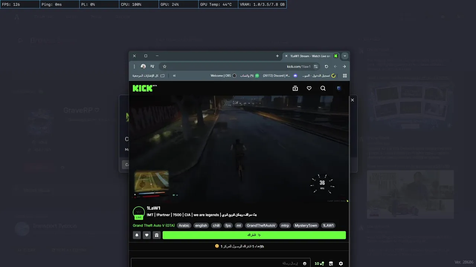Viewport: 476px width, 267px height.
Task: Open the chat shop icon
Action: [x=331, y=263]
